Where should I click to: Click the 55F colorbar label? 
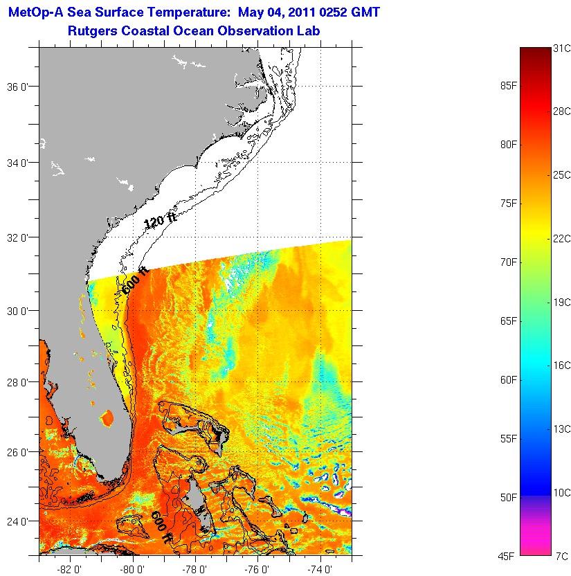[x=508, y=439]
